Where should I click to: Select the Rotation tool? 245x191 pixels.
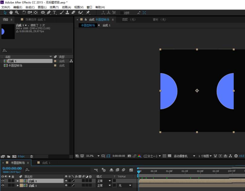pyautogui.click(x=24, y=12)
